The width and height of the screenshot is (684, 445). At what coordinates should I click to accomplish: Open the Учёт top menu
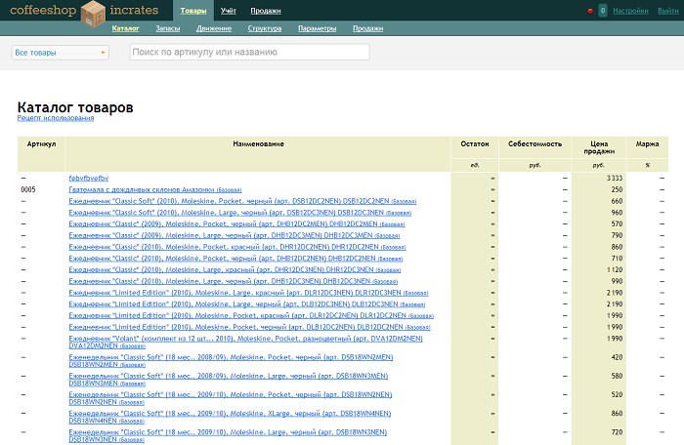[x=228, y=11]
